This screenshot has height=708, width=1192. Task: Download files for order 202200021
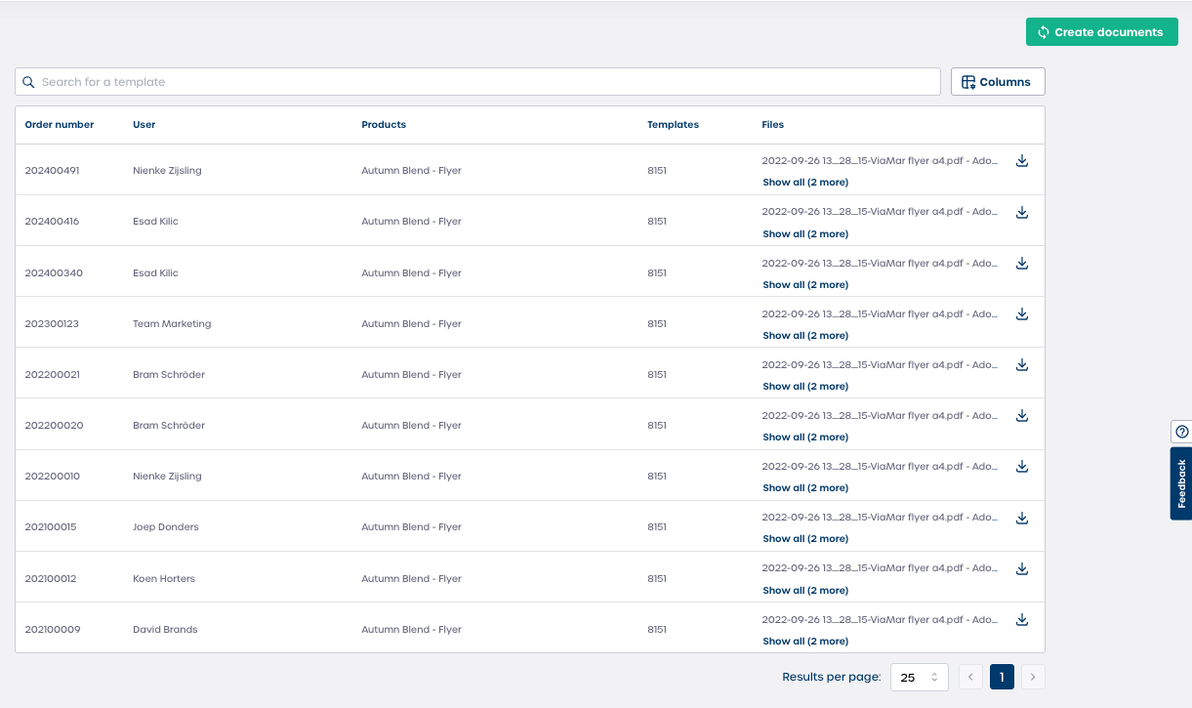[x=1022, y=364]
